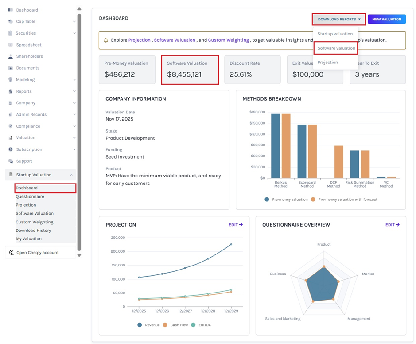Choose Startup valuation from the dropdown
Screen dimensions: 416x344
coord(334,34)
